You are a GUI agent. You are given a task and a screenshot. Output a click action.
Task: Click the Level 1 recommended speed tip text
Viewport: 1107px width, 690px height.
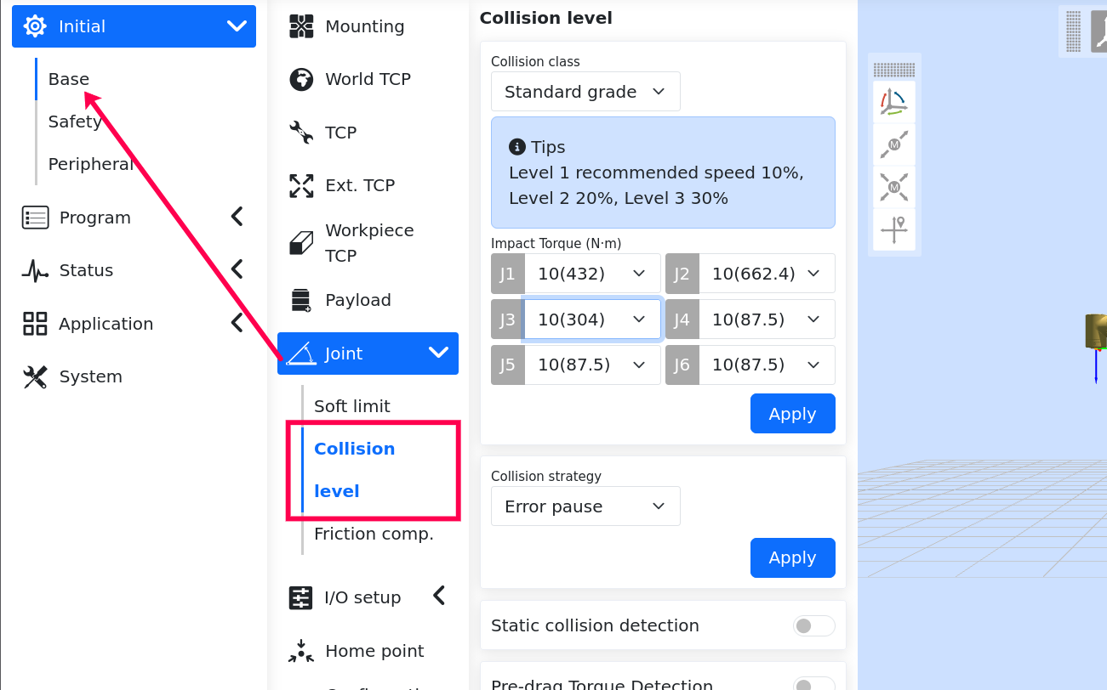click(x=656, y=185)
